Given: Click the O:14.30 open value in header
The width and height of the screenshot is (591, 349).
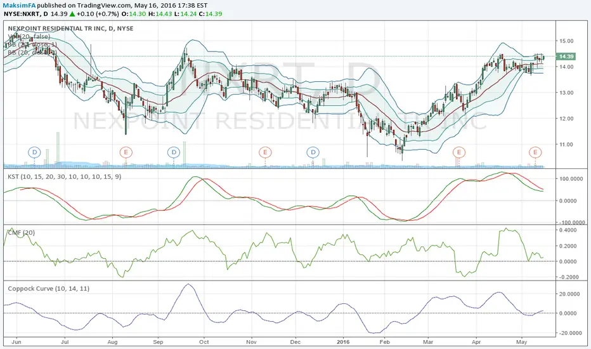Looking at the screenshot, I should (x=133, y=14).
